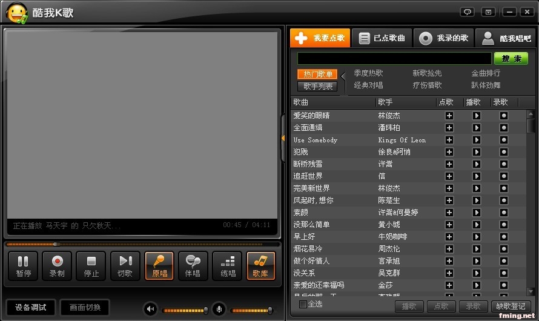Select the 热门歌单 category
This screenshot has width=539, height=321.
[x=317, y=74]
